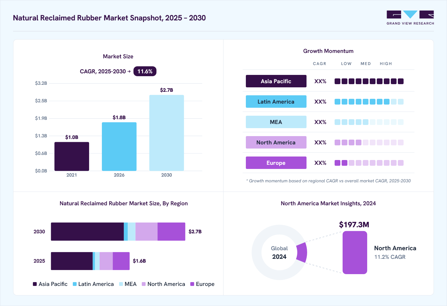Click the $1.8B label above 2026 bar
Screen dimensions: 447x306
(x=119, y=118)
